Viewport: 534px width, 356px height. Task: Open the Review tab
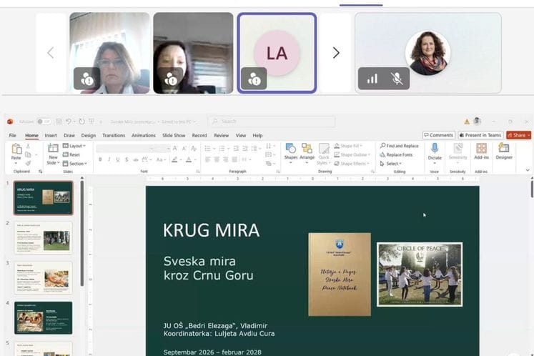point(222,135)
